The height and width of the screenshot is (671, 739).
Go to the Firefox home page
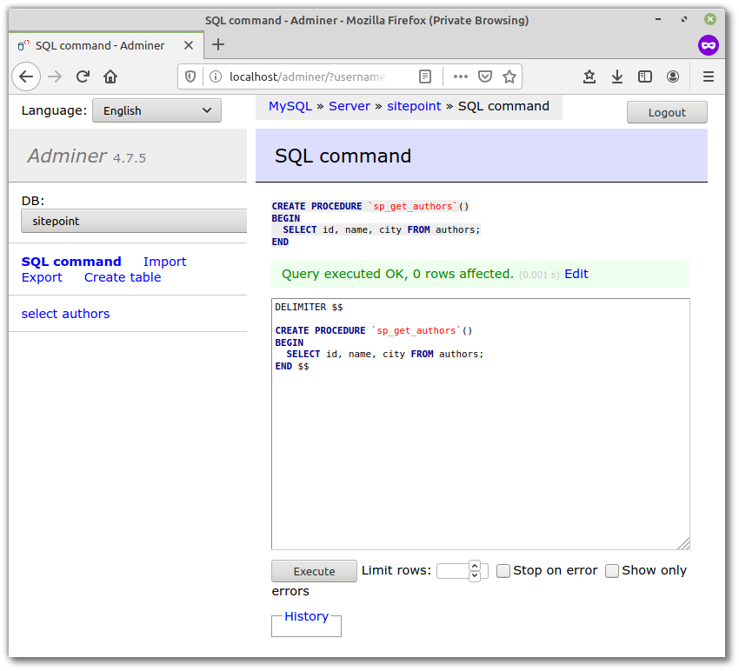[x=110, y=76]
